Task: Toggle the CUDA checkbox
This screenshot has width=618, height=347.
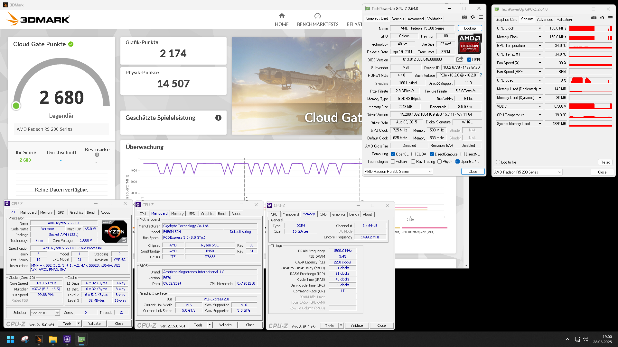Action: (x=413, y=154)
